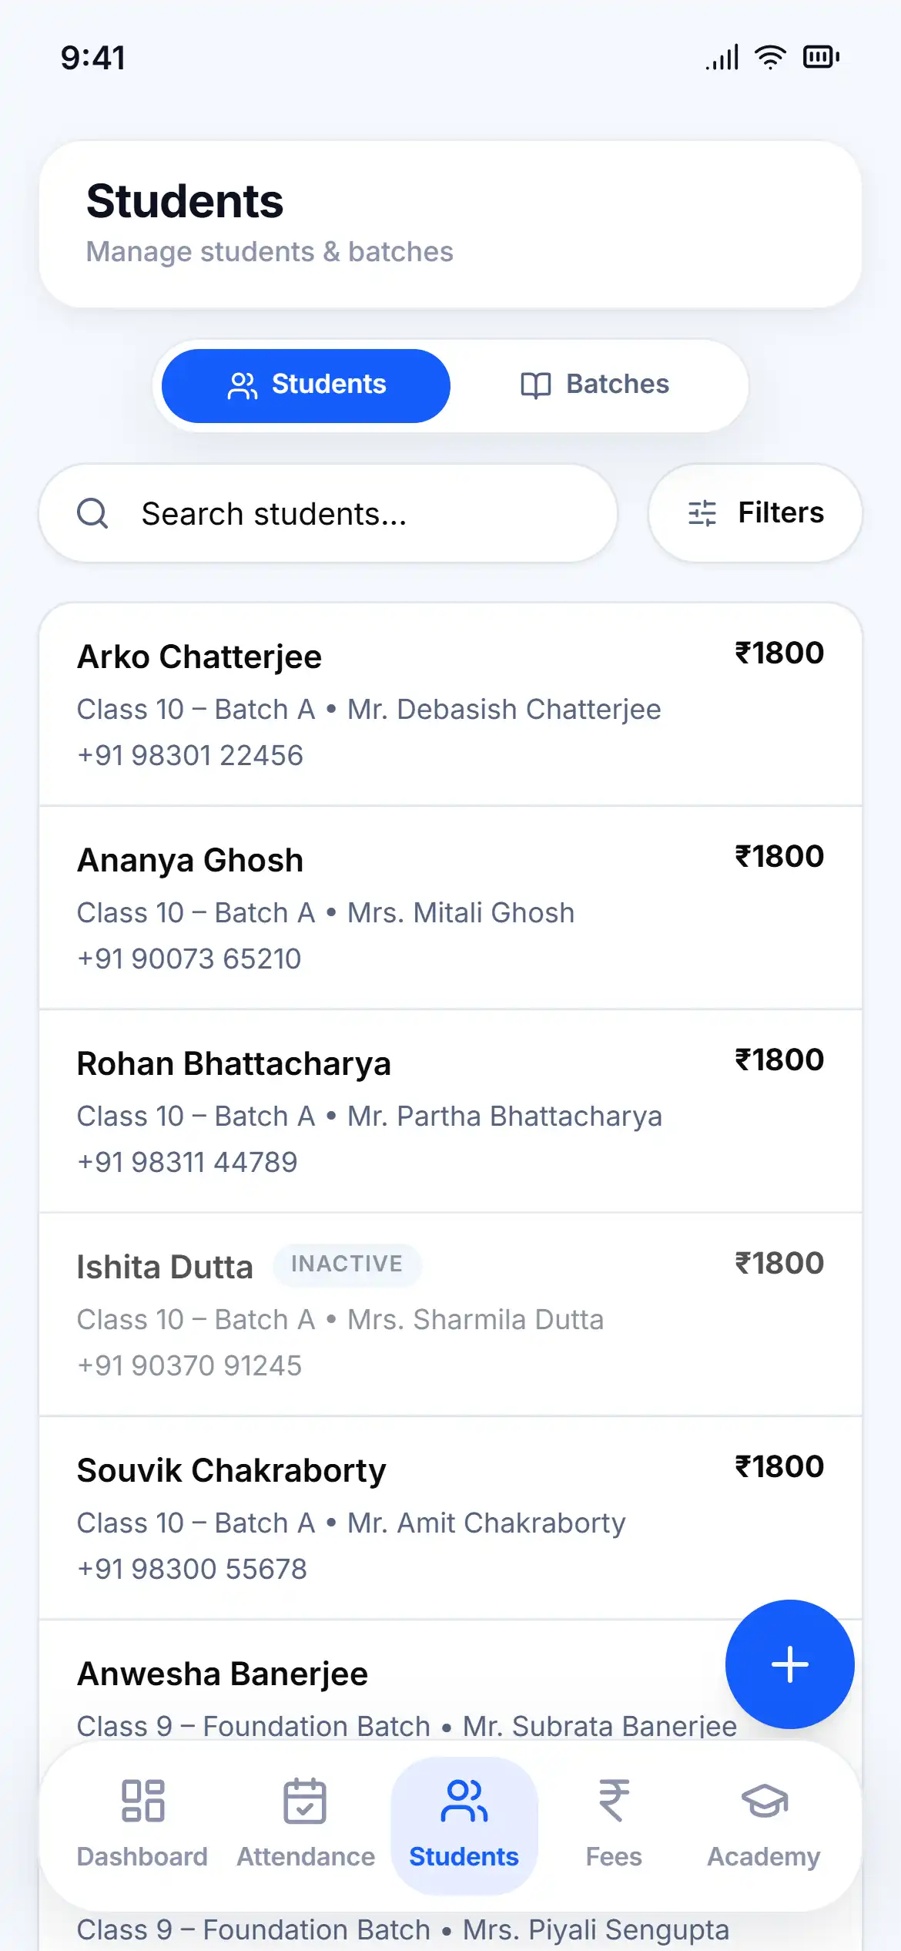Tap the INACTIVE badge on Ishita Dutta
The width and height of the screenshot is (901, 1951).
pyautogui.click(x=347, y=1264)
